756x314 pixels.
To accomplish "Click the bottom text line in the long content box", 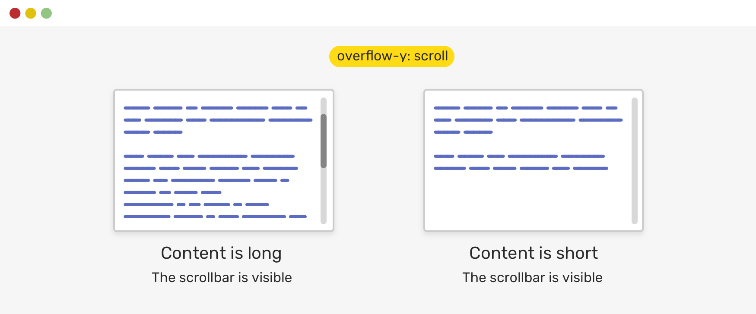I will 215,217.
